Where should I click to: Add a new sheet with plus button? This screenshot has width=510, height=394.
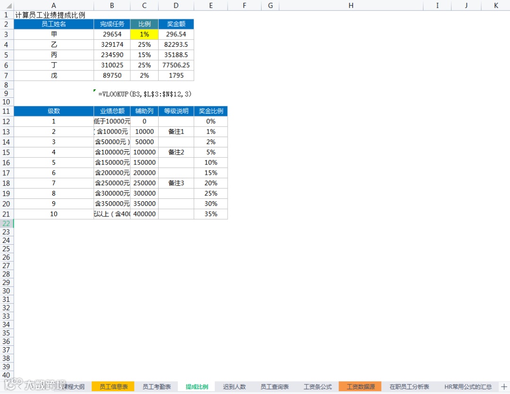[504, 386]
